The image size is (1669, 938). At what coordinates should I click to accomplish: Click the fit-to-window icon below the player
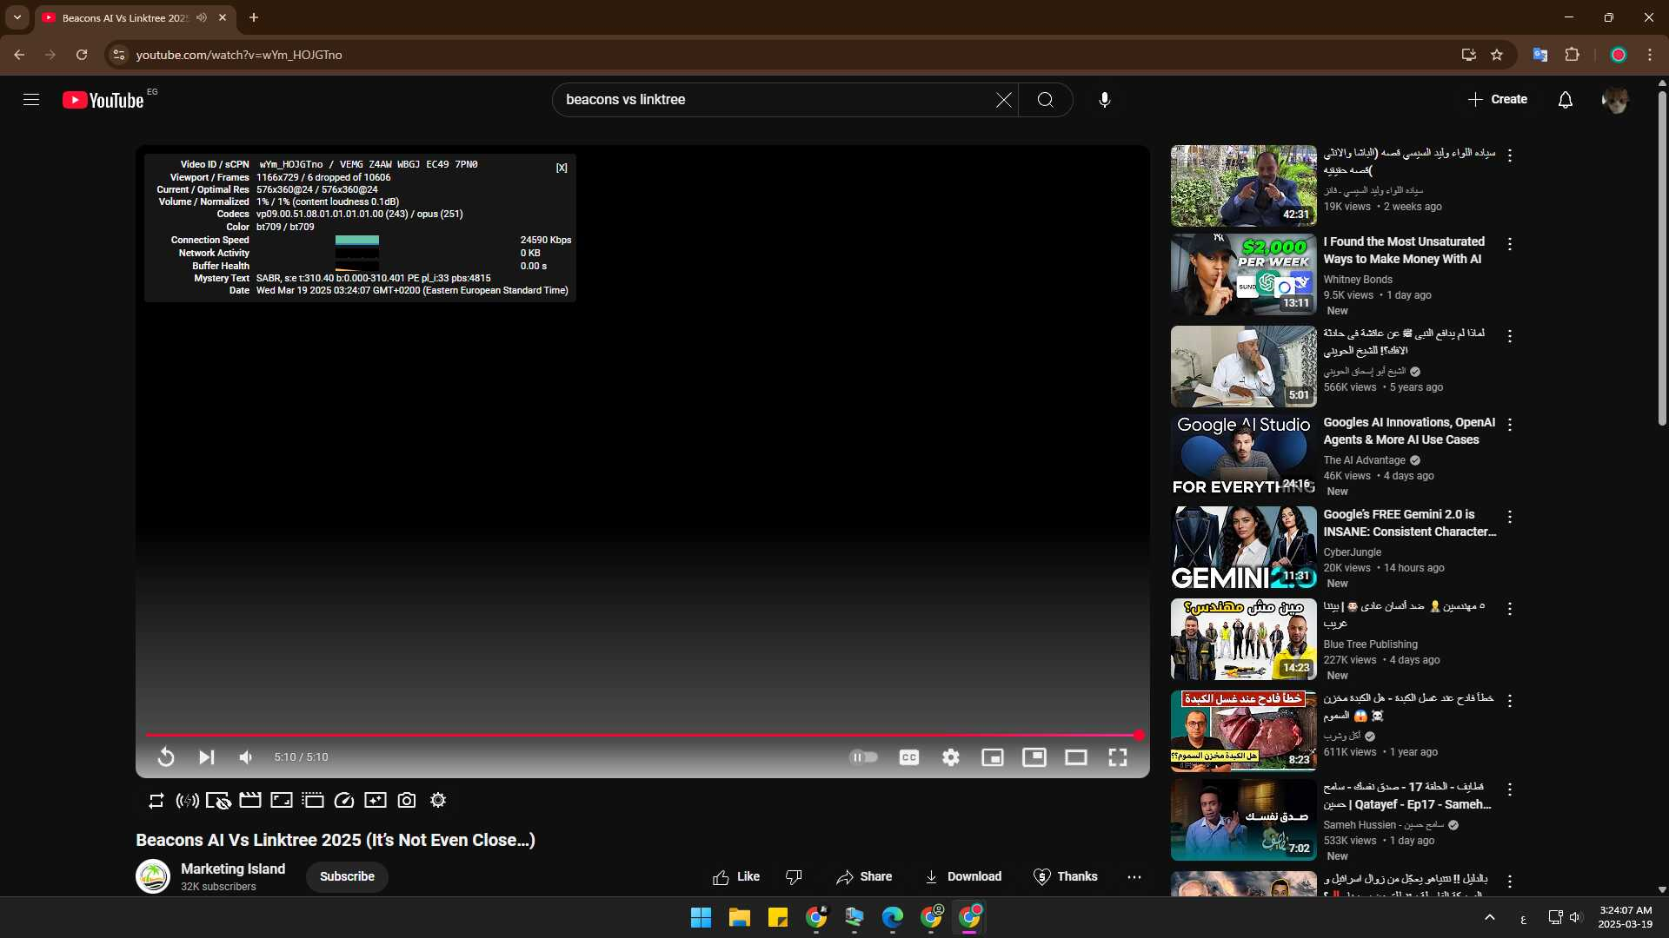[x=282, y=801]
